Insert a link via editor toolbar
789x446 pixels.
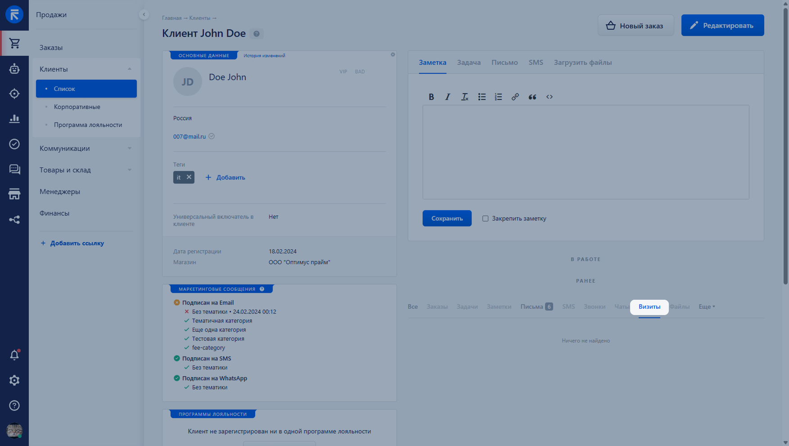pos(515,97)
